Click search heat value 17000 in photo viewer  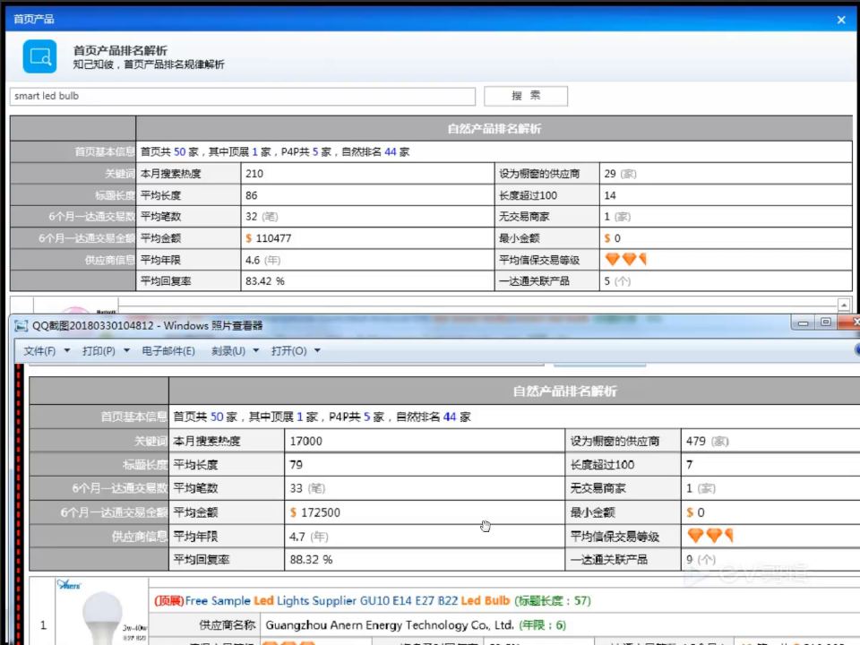pyautogui.click(x=306, y=442)
